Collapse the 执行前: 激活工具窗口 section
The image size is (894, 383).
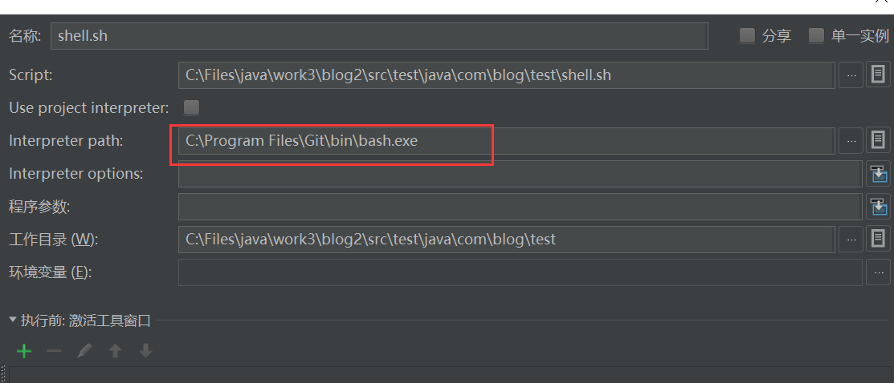(x=13, y=321)
